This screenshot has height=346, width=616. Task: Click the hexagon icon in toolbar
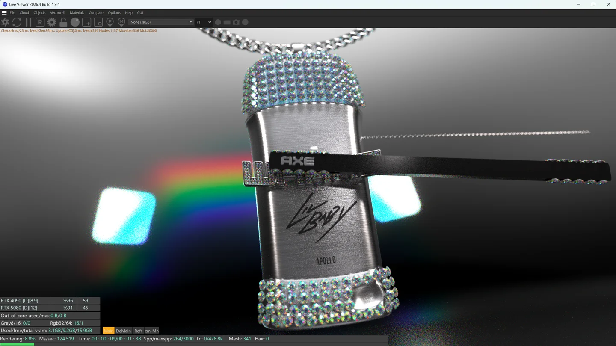(x=218, y=22)
